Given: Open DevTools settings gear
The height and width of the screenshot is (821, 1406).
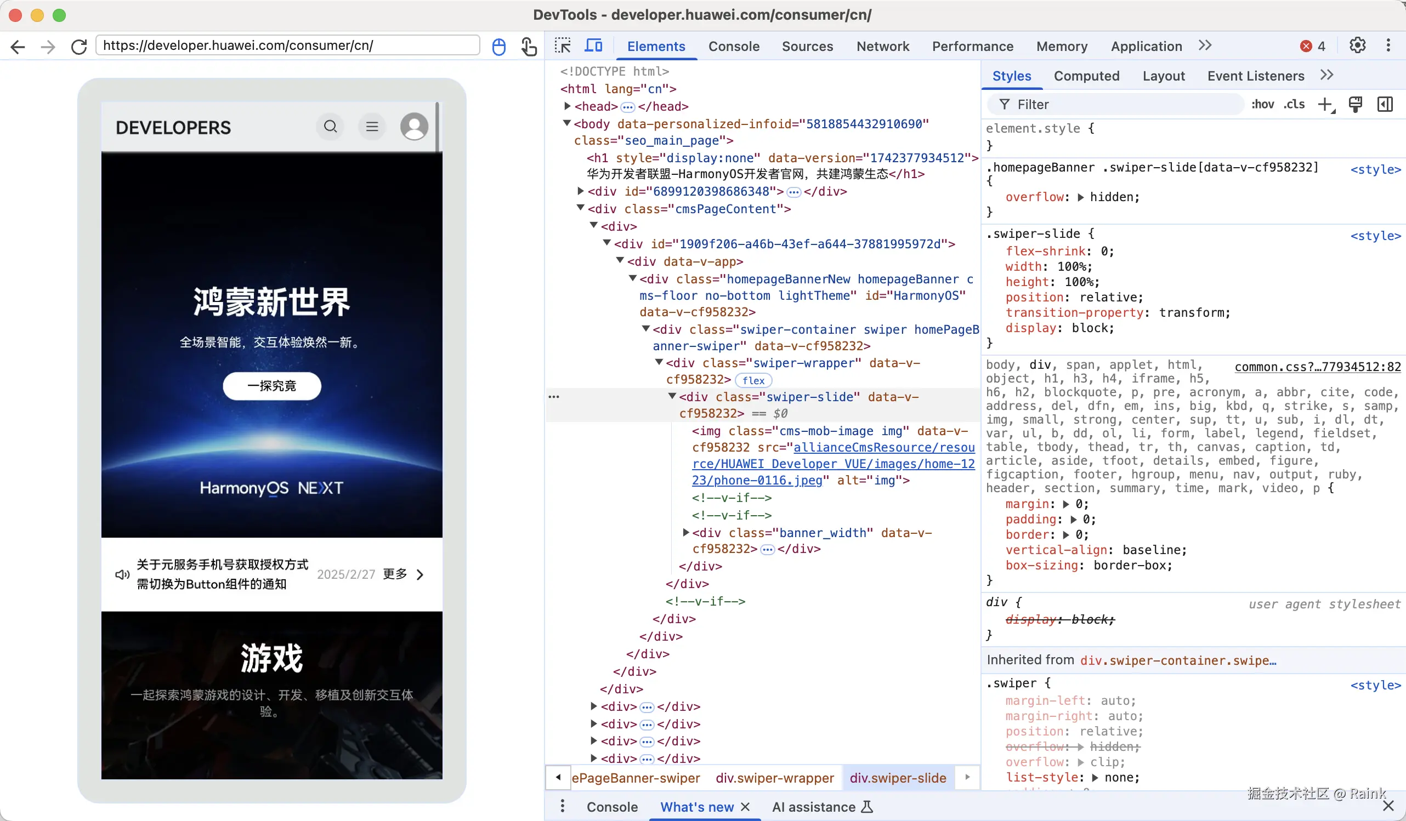Looking at the screenshot, I should (1357, 45).
